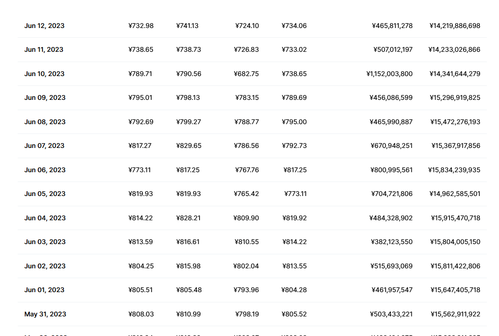Select the ¥741.13 price cell
The height and width of the screenshot is (336, 499).
187,26
